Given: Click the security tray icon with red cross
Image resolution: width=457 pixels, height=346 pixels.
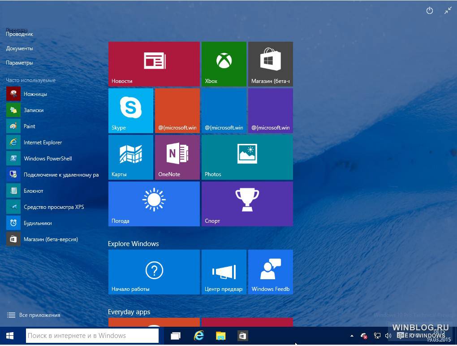Looking at the screenshot, I should tap(364, 336).
